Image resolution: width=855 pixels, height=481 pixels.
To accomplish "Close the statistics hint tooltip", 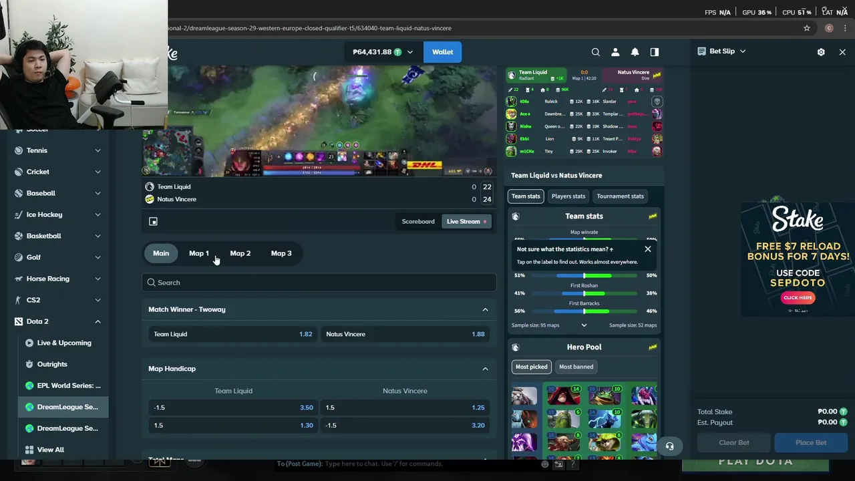I will click(x=647, y=249).
